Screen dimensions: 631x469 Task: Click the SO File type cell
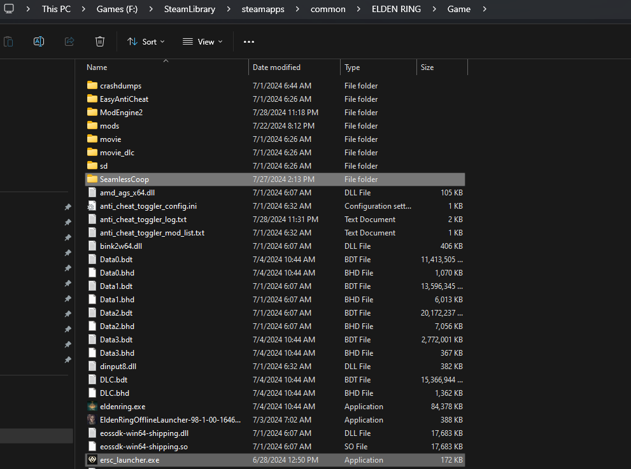[x=356, y=447]
